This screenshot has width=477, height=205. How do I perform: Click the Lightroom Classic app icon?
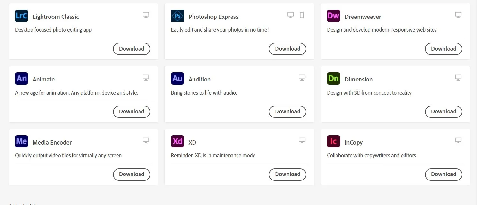pyautogui.click(x=21, y=16)
